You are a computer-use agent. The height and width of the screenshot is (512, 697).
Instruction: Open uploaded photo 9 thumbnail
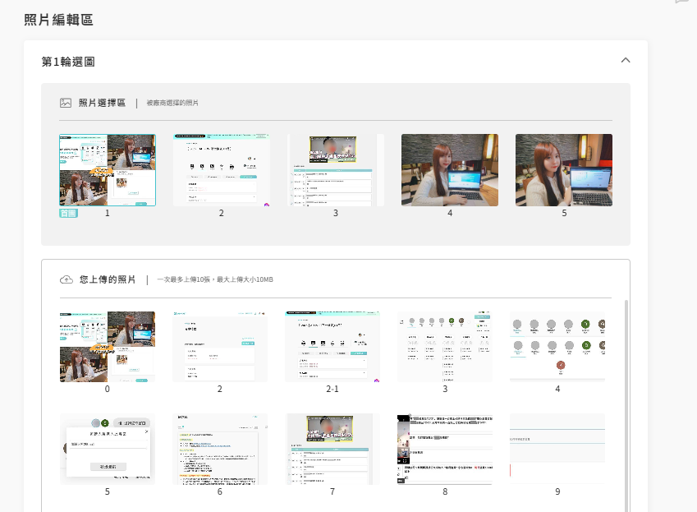click(557, 449)
